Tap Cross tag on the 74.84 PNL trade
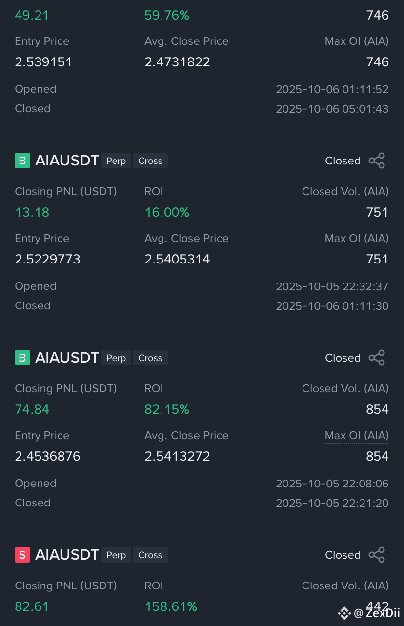 point(150,358)
